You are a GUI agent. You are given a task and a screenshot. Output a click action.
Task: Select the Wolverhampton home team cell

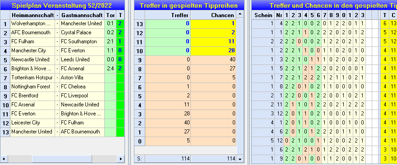(x=32, y=24)
